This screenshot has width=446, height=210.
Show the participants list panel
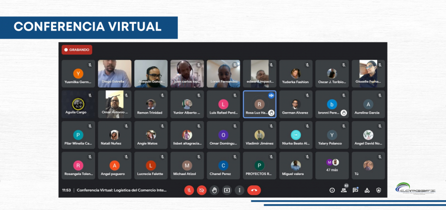(344, 190)
